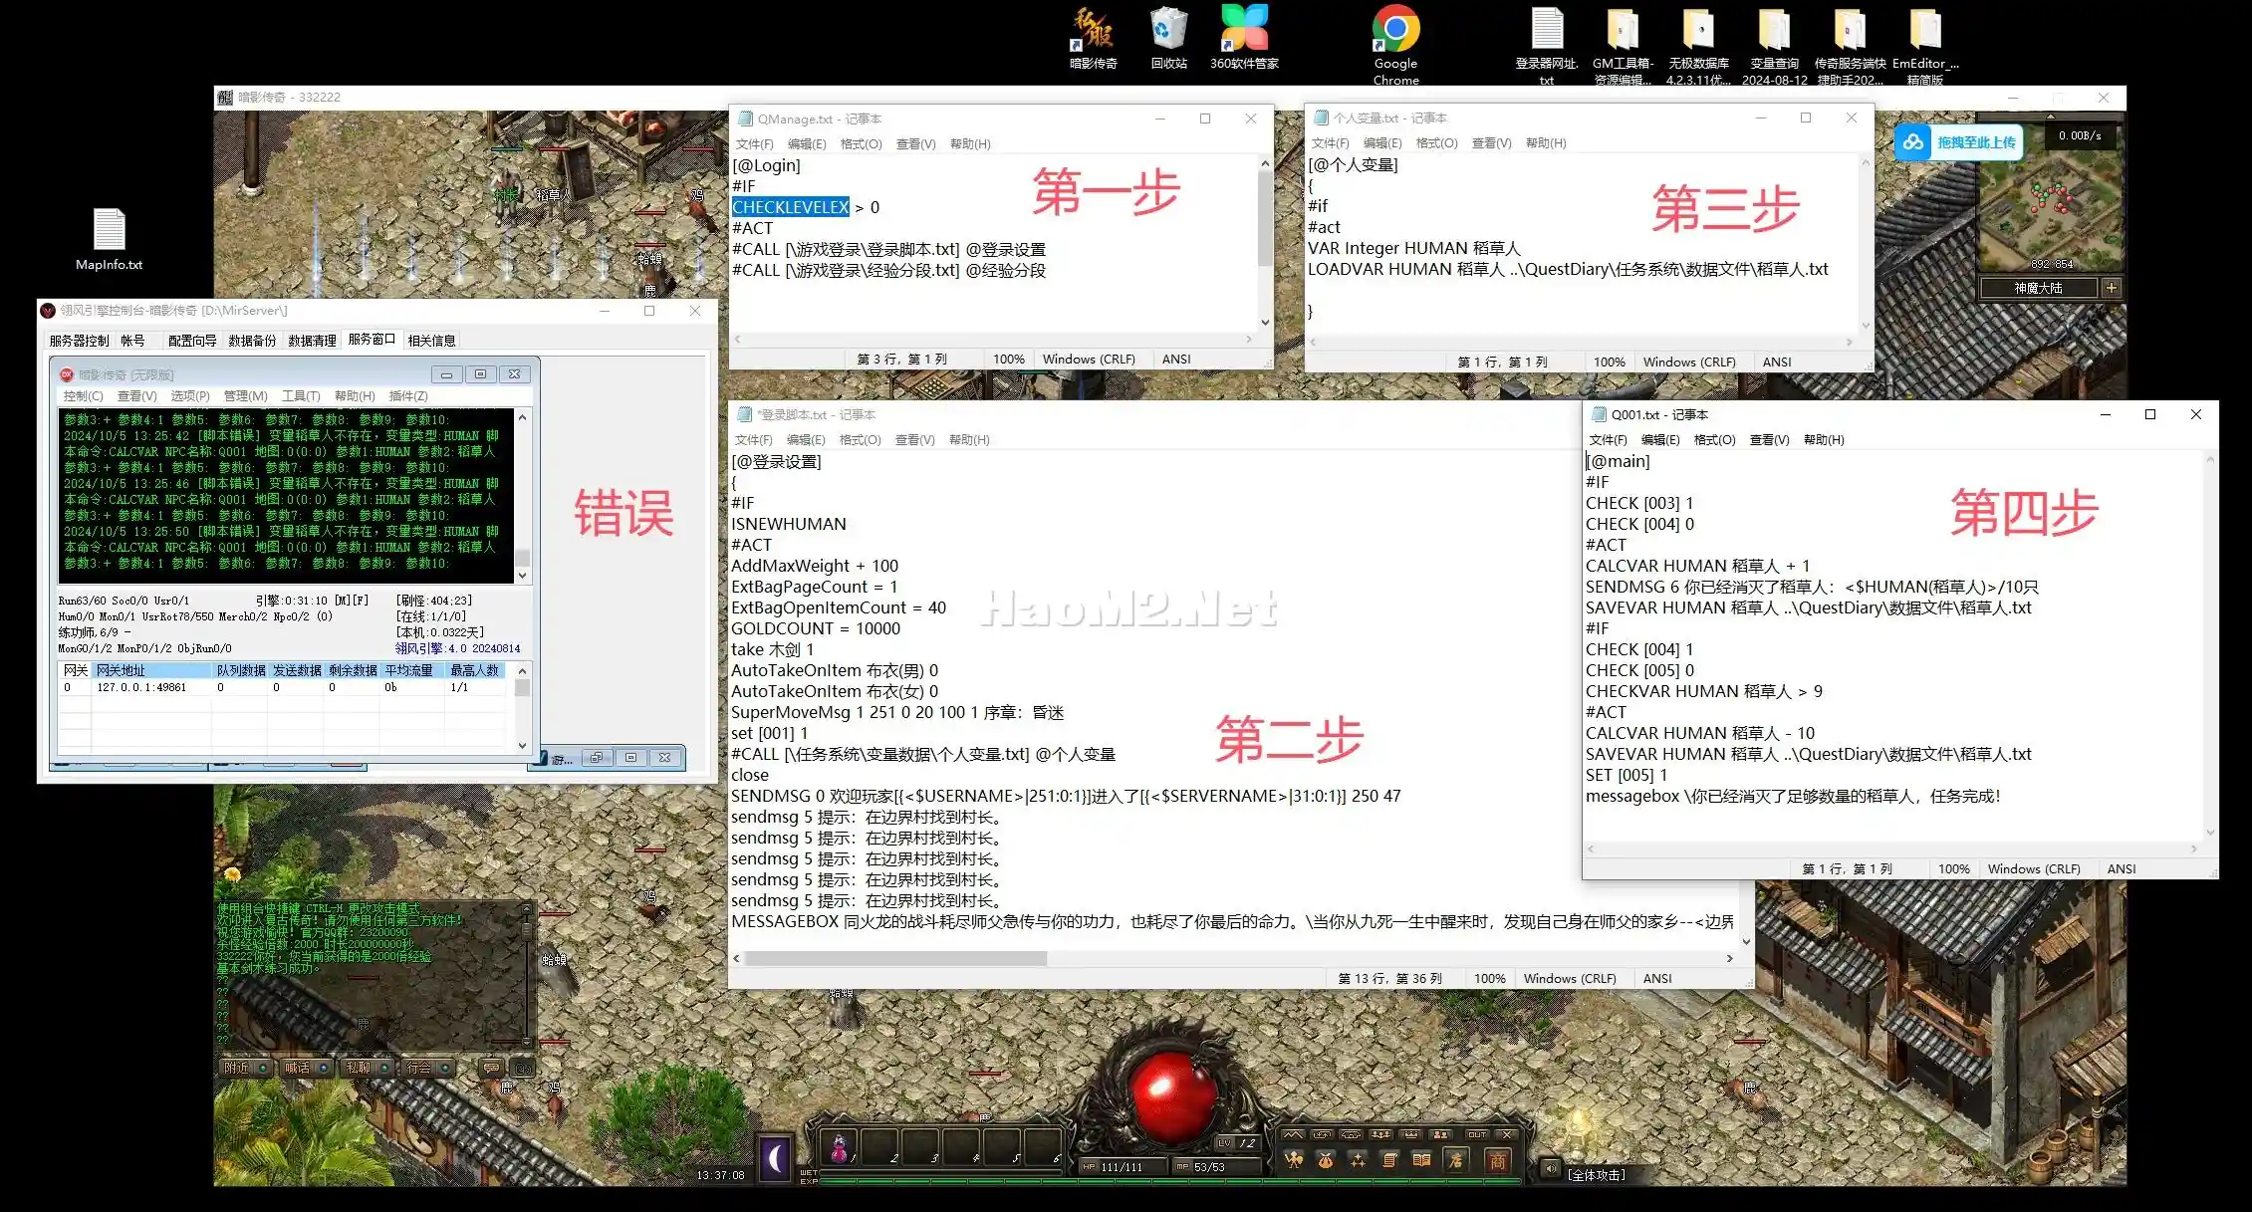Click the mountain-shaped icon in game panel
The width and height of the screenshot is (2252, 1212).
(x=1293, y=1134)
